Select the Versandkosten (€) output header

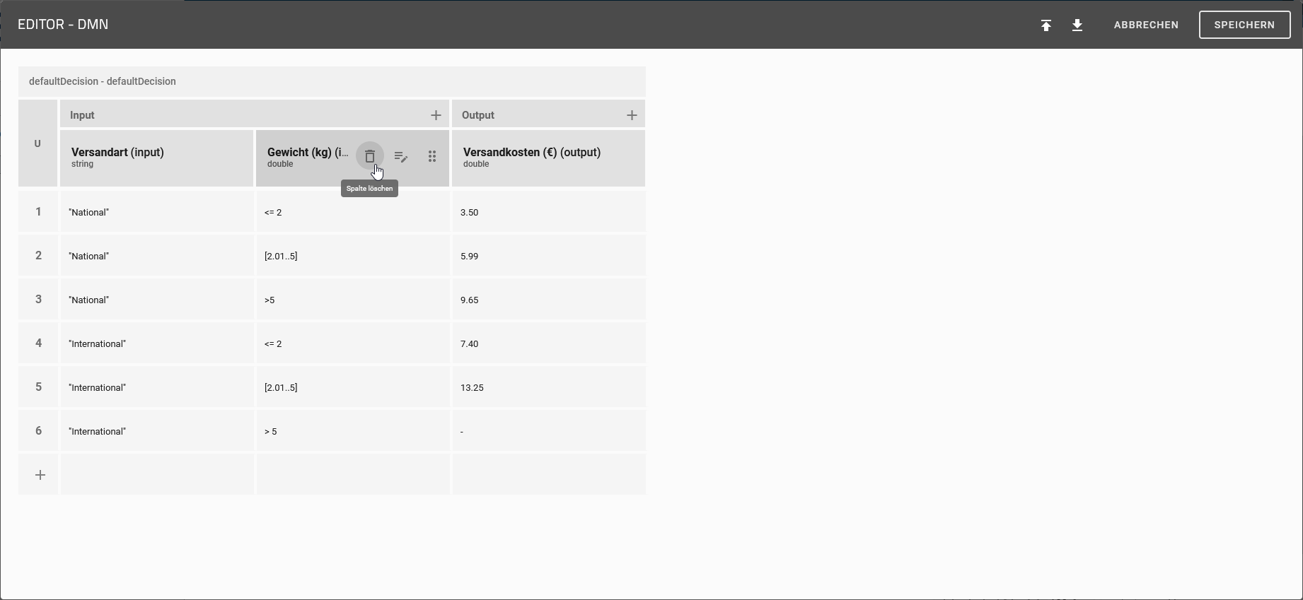[x=548, y=158]
